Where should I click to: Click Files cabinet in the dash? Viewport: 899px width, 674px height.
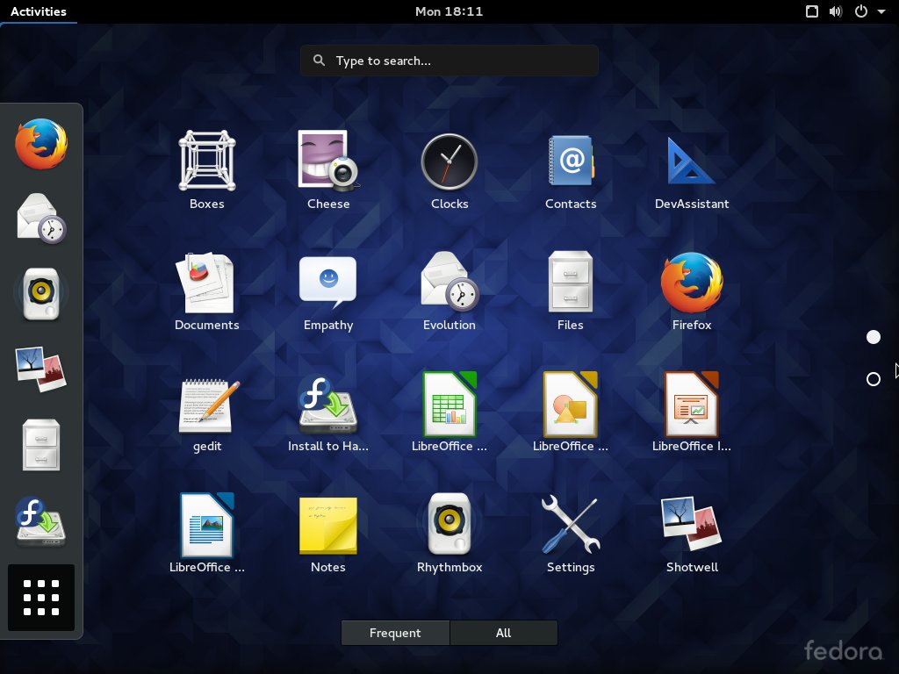41,445
